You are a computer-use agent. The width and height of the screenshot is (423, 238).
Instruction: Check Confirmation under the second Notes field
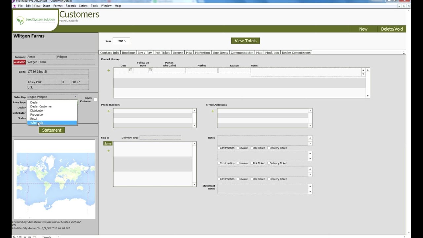click(x=219, y=163)
